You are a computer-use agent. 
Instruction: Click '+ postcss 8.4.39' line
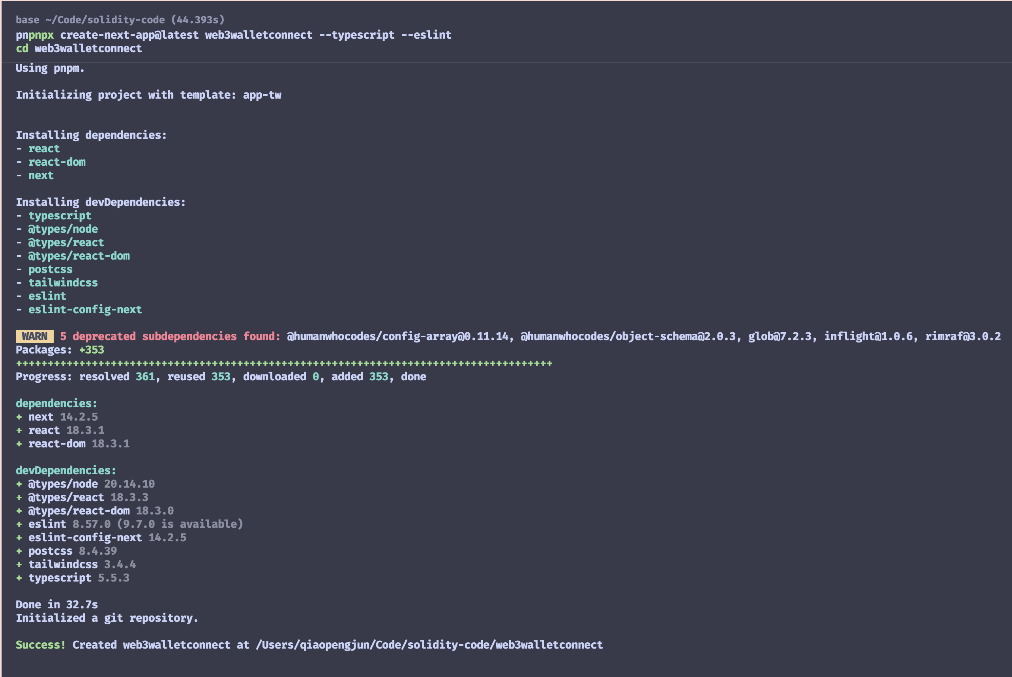66,551
